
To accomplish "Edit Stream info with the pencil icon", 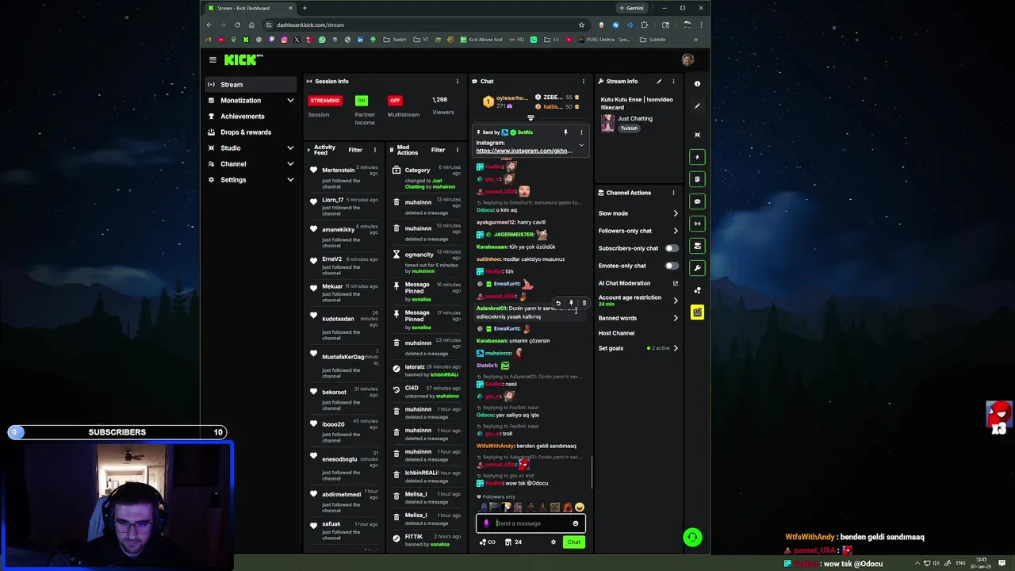I will [x=659, y=81].
